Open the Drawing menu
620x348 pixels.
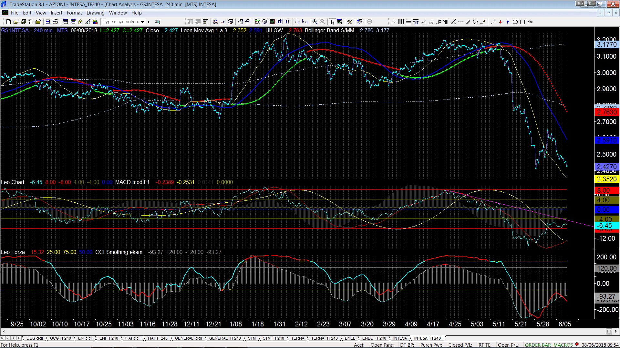[x=95, y=13]
